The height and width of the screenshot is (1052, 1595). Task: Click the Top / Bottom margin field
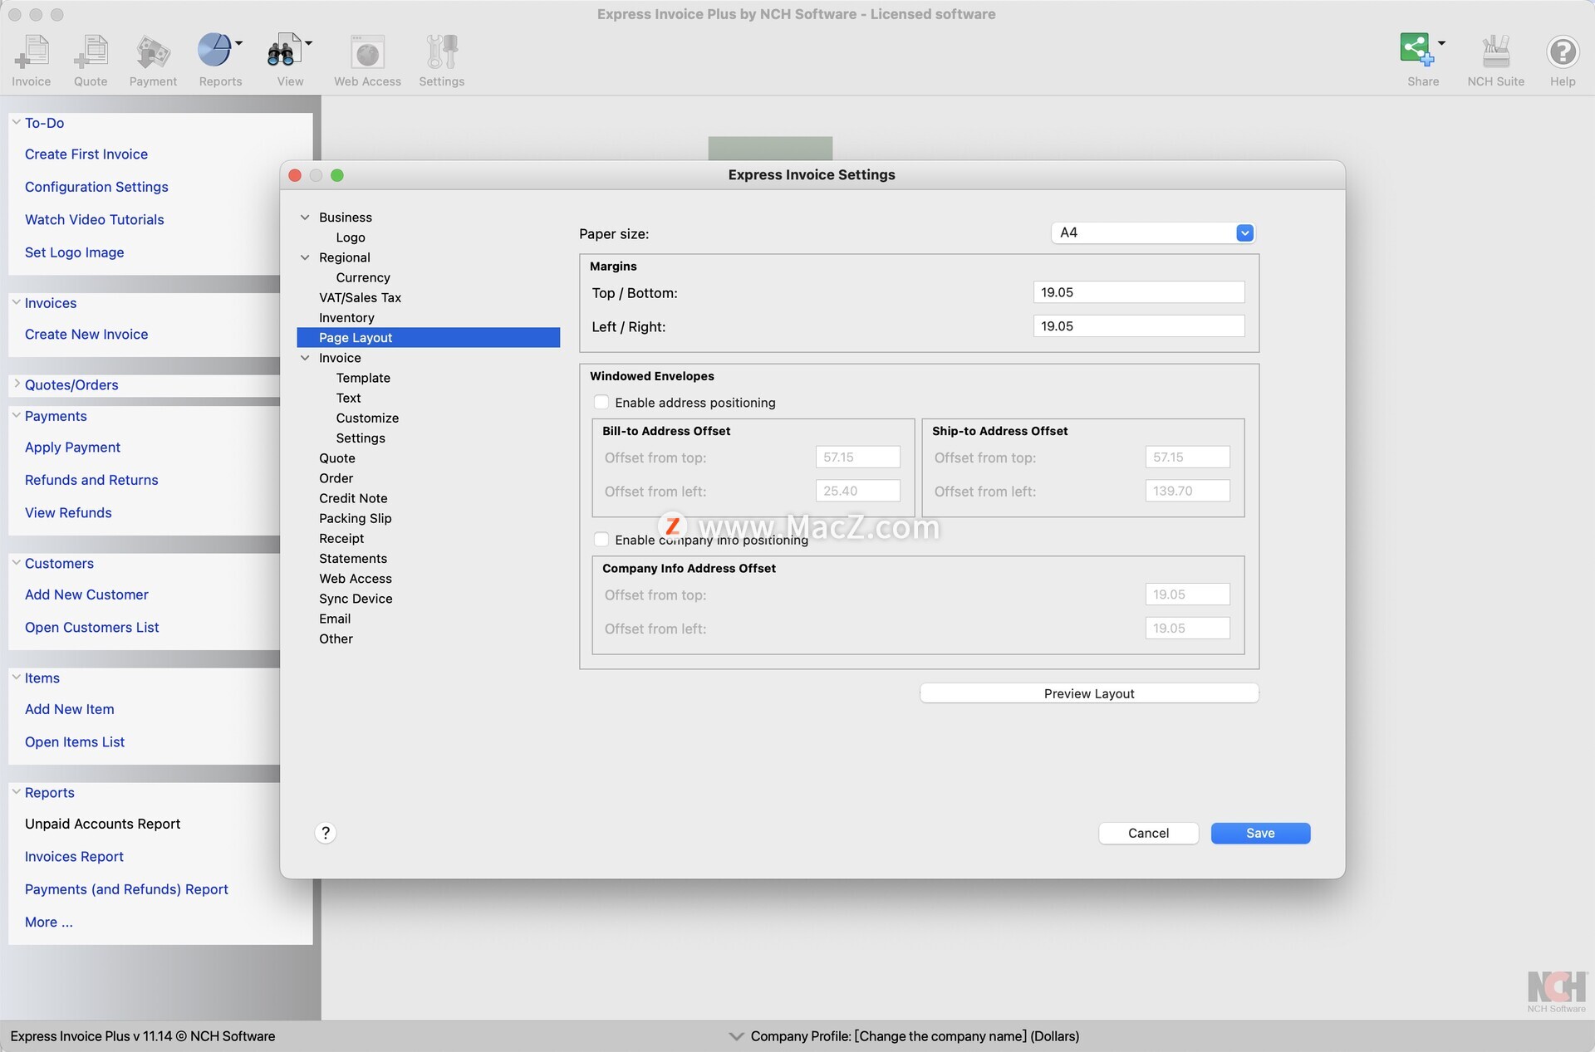pos(1138,292)
